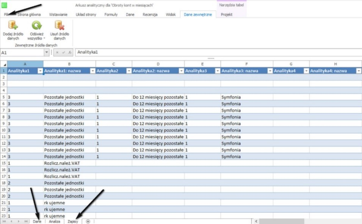Go to the first sheet using the navigation arrow

click(4, 221)
